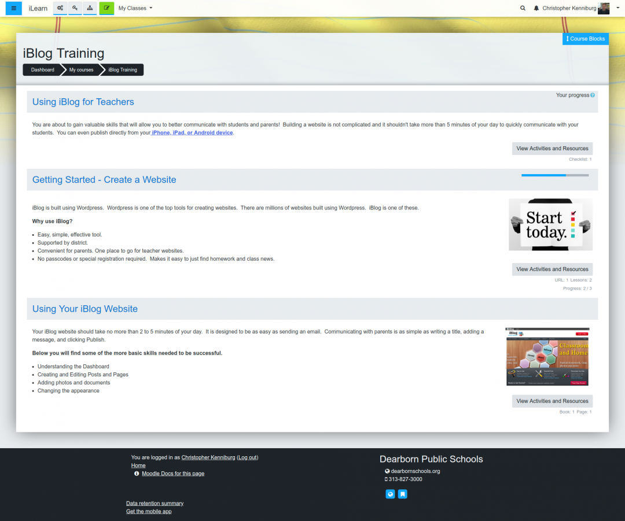The image size is (625, 521).
Task: Open the sitemap icon in the toolbar
Action: coord(90,8)
